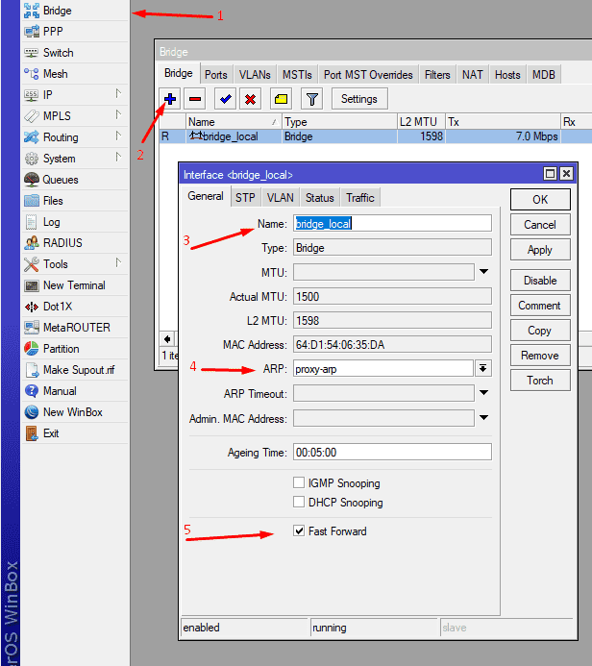The height and width of the screenshot is (666, 592).
Task: Click the Torch button
Action: 540,380
